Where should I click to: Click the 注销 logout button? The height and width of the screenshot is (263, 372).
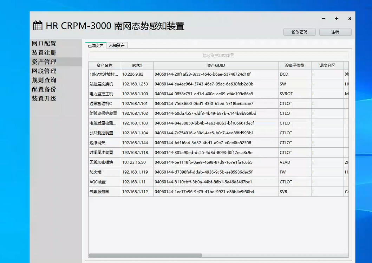335,32
